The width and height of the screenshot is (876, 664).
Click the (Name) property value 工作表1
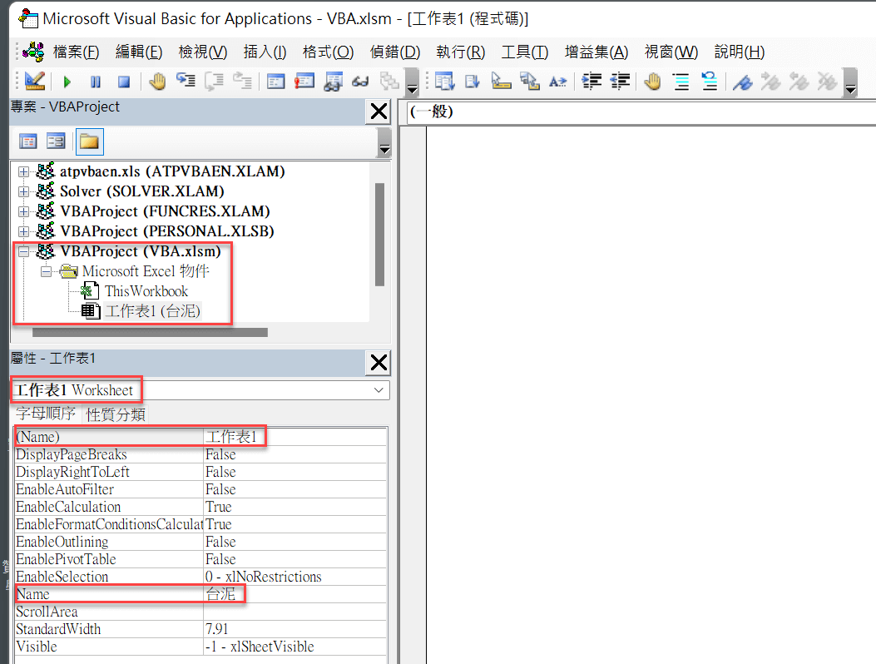[x=295, y=437]
